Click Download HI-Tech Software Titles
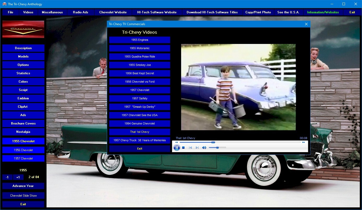 coord(212,12)
